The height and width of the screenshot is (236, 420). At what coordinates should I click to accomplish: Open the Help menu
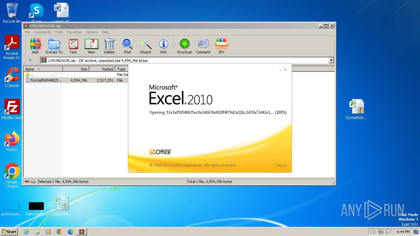tap(105, 32)
